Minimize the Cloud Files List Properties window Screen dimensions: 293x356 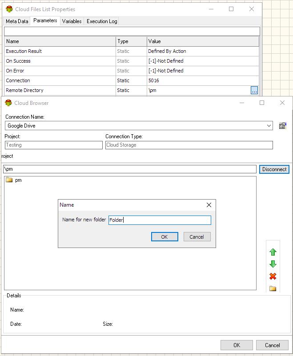pos(211,9)
